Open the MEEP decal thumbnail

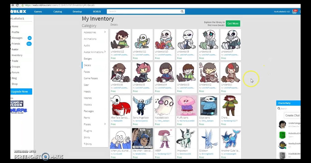pyautogui.click(x=165, y=139)
